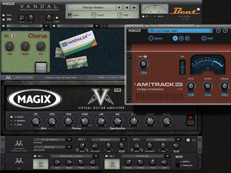The width and height of the screenshot is (231, 173).
Task: Select the LEAD amp channel
Action: point(11,124)
